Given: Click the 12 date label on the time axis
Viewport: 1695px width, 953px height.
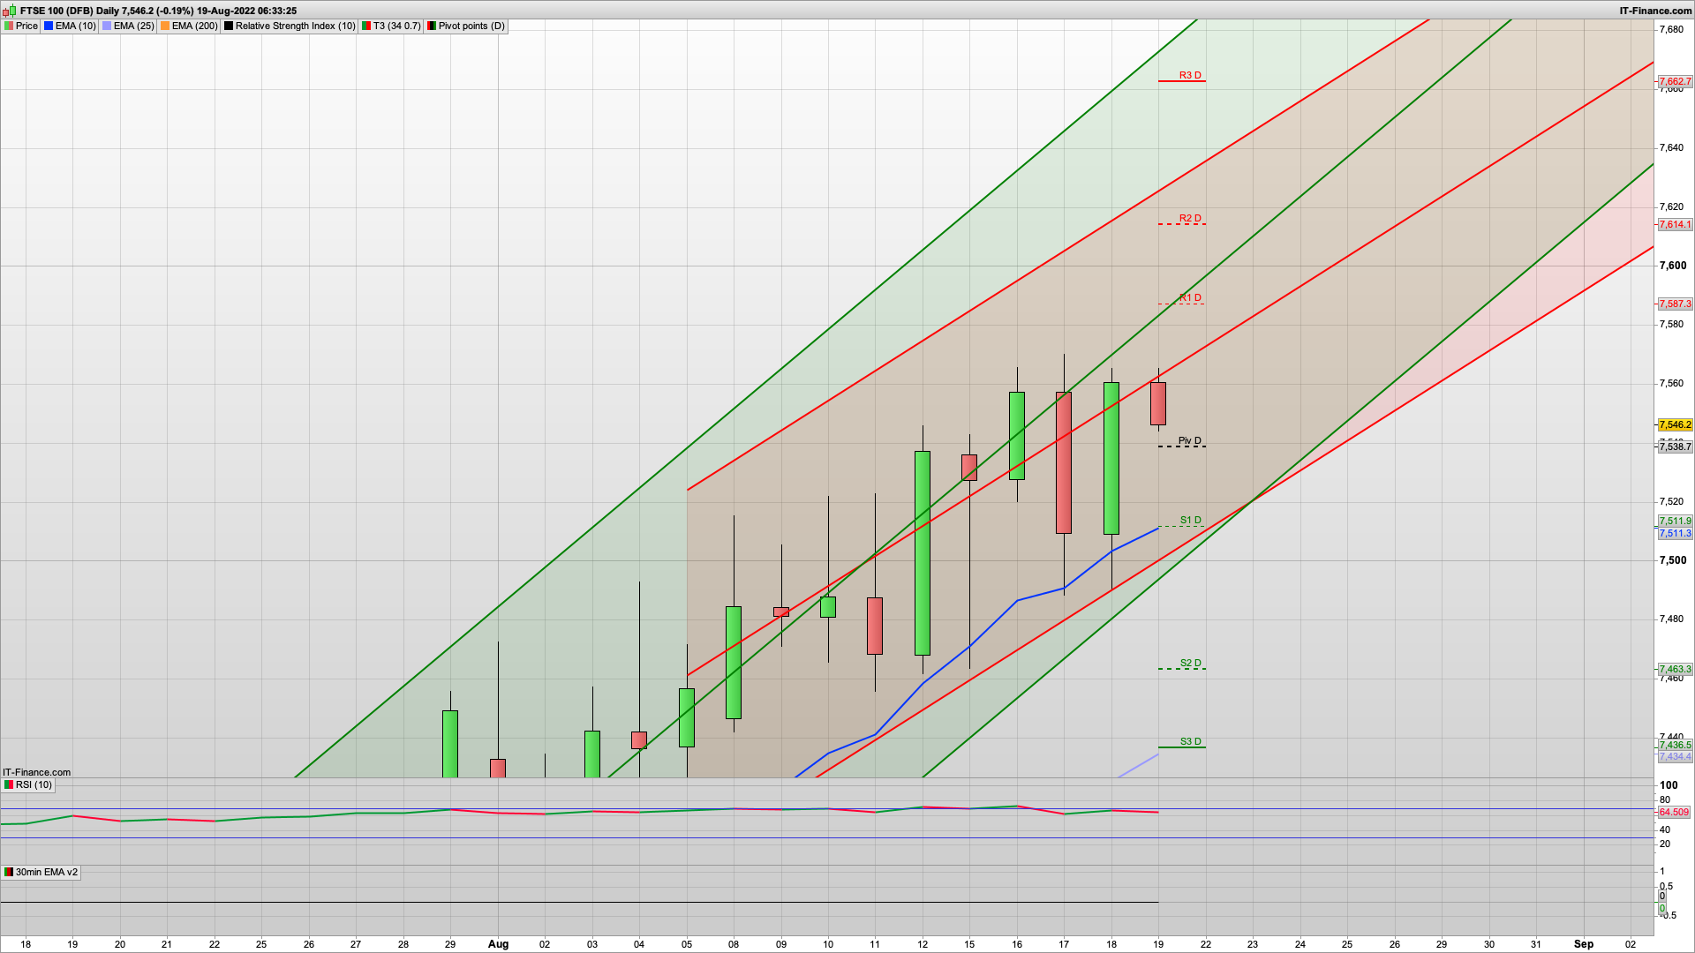Looking at the screenshot, I should point(923,943).
